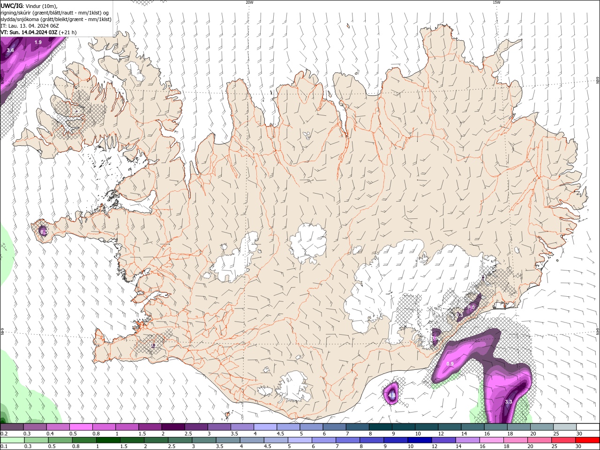
Task: Click the 'slydda/snjókoma' legend description line
Action: 56,19
